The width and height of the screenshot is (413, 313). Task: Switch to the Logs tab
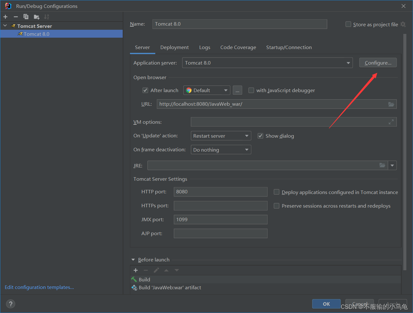(x=205, y=47)
